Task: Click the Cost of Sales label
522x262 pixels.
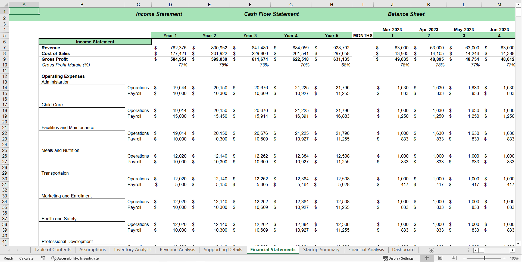Action: pyautogui.click(x=55, y=53)
